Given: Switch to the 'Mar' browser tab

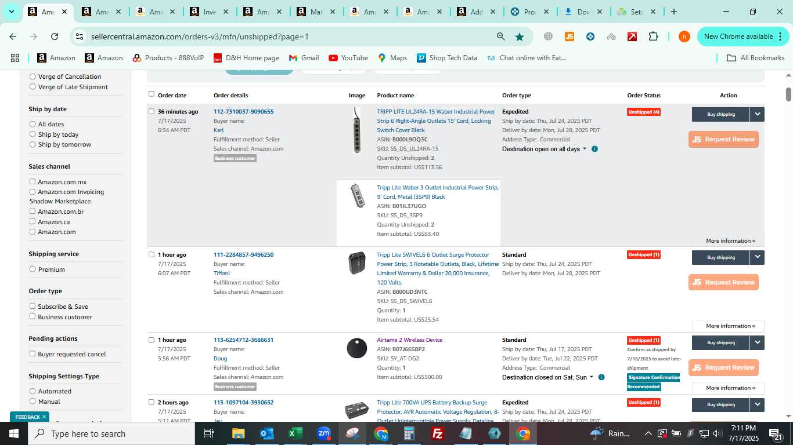Looking at the screenshot, I should [316, 12].
